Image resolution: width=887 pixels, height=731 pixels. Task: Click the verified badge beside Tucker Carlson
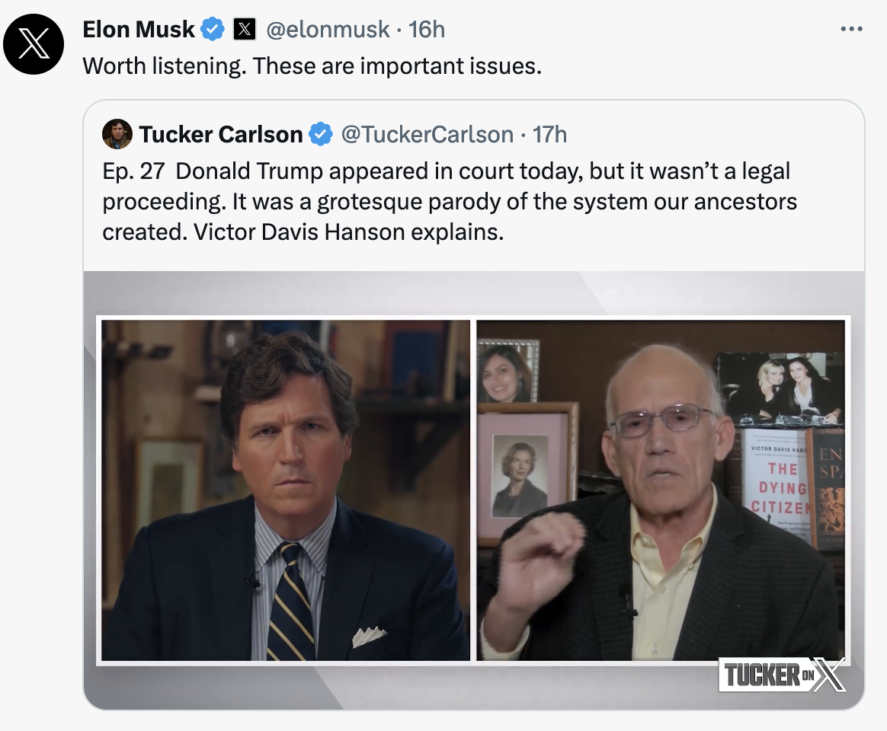(321, 135)
